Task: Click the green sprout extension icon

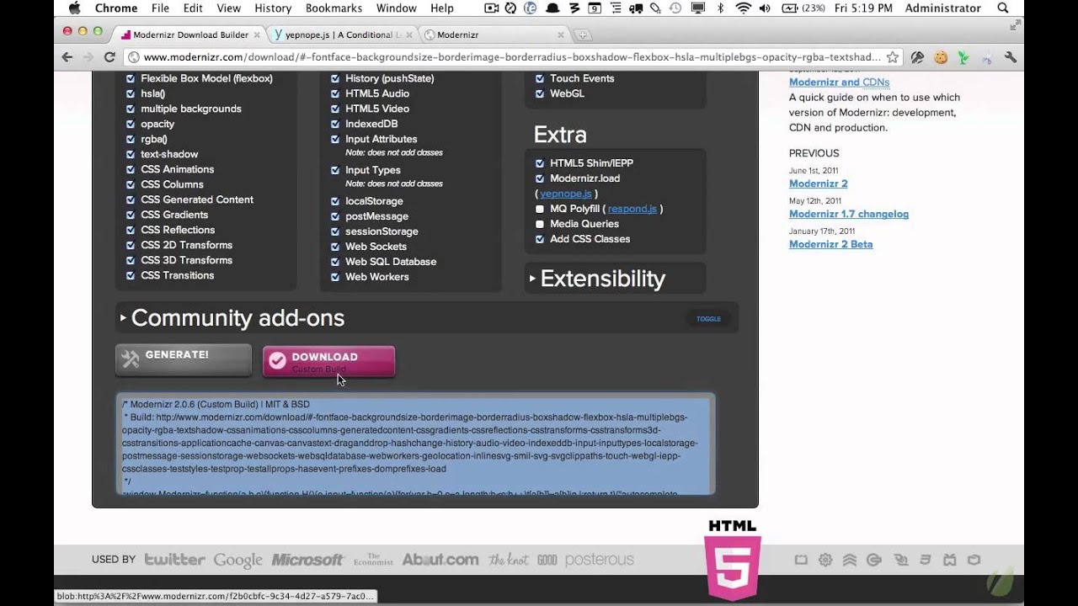Action: [963, 57]
